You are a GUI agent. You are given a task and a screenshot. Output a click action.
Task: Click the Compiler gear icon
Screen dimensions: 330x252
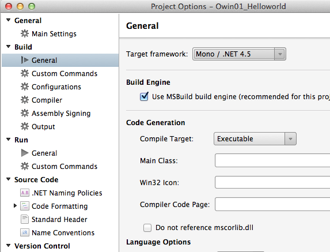(25, 100)
